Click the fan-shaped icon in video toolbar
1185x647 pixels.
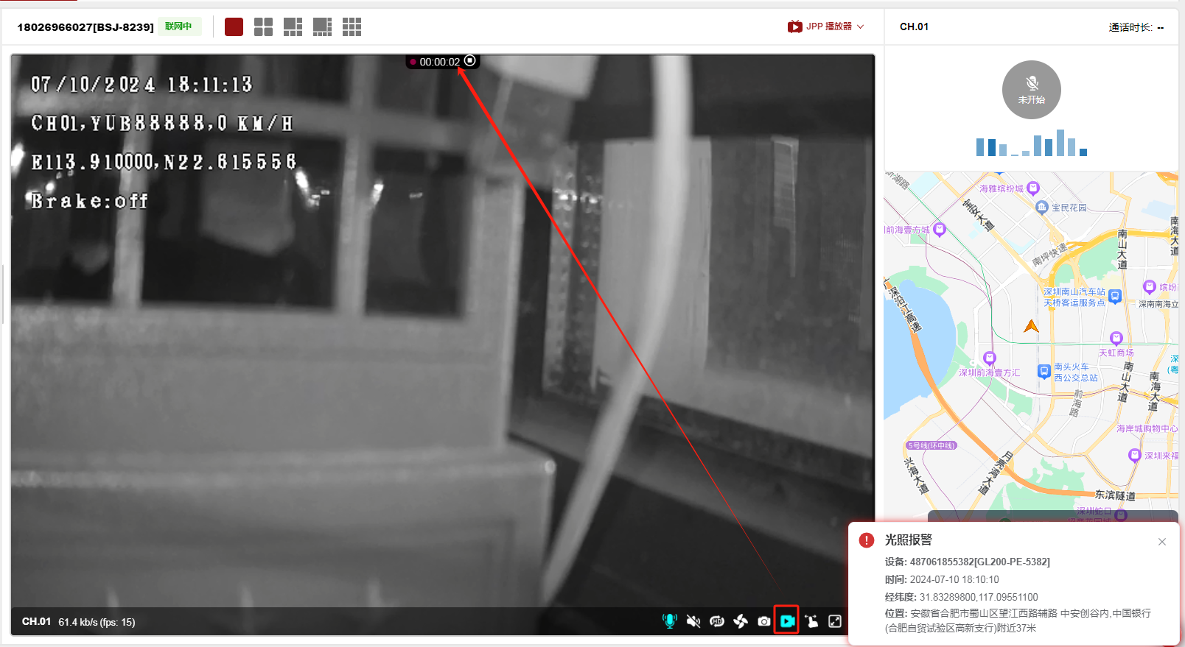(741, 621)
